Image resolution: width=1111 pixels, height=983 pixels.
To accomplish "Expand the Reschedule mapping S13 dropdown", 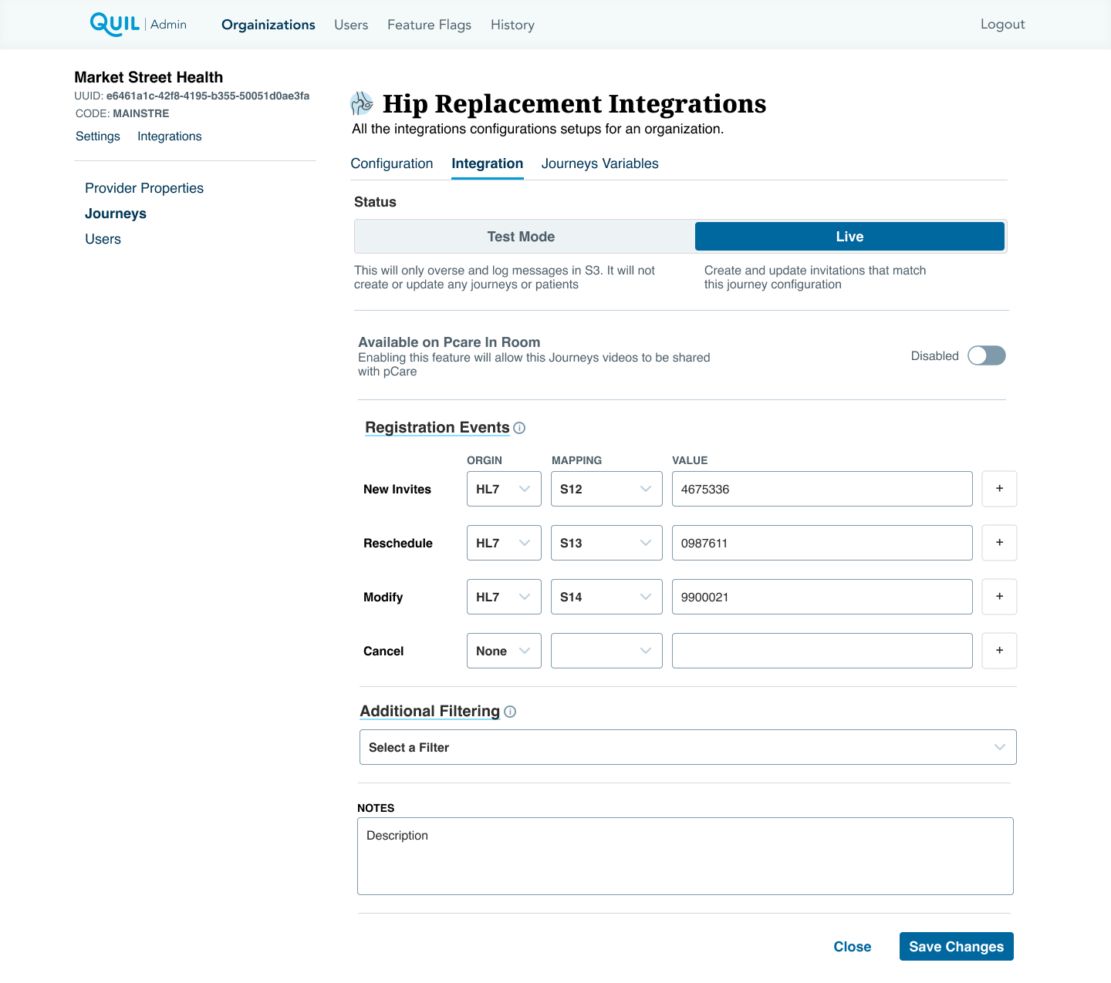I will tap(606, 543).
